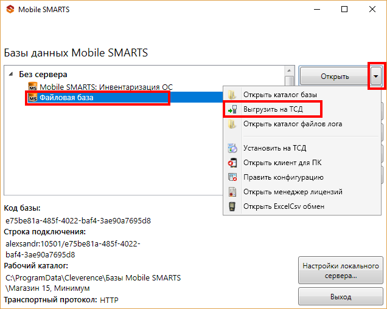Click the working directory path 'C:\ProgramData\Cleverence'
The height and width of the screenshot is (309, 387).
click(93, 283)
